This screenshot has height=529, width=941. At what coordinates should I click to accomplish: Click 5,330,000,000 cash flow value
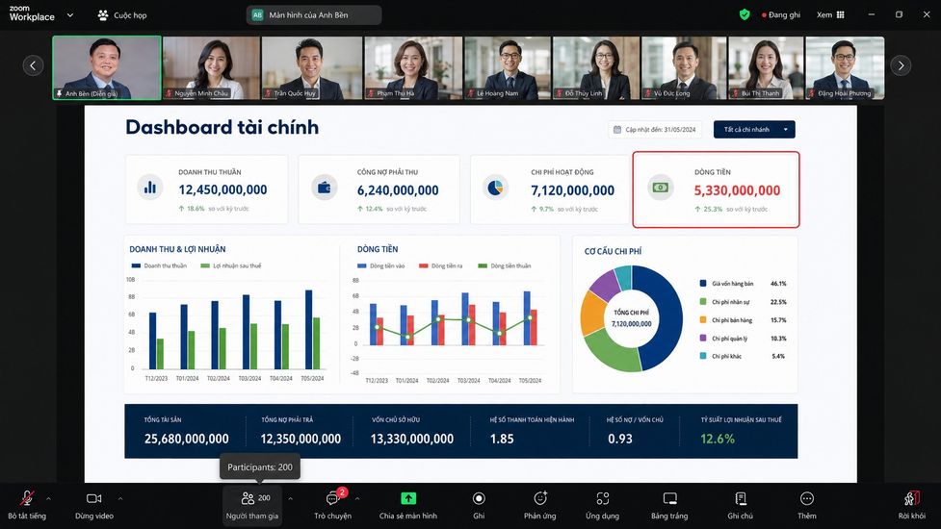tap(737, 190)
